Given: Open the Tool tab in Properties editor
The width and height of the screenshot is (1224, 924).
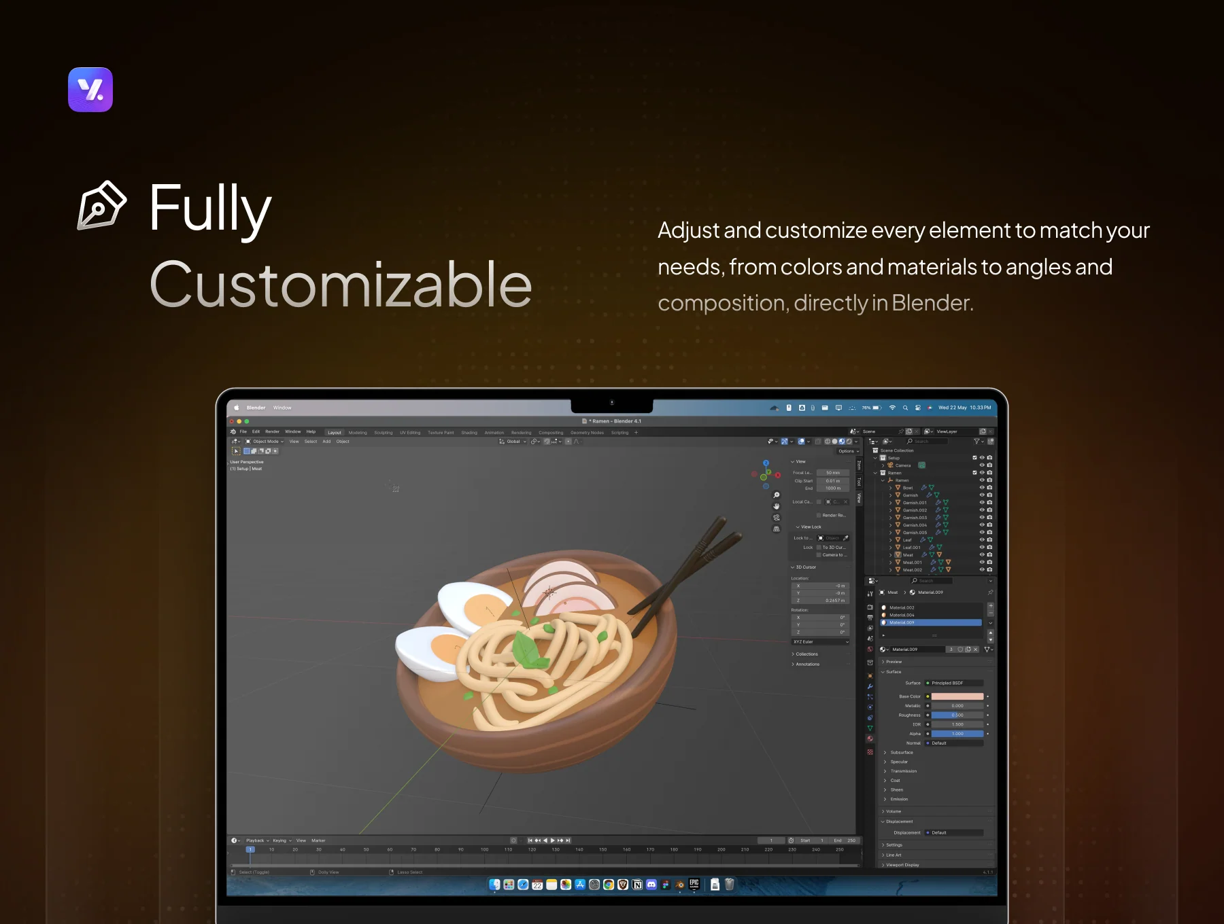Looking at the screenshot, I should pos(870,594).
